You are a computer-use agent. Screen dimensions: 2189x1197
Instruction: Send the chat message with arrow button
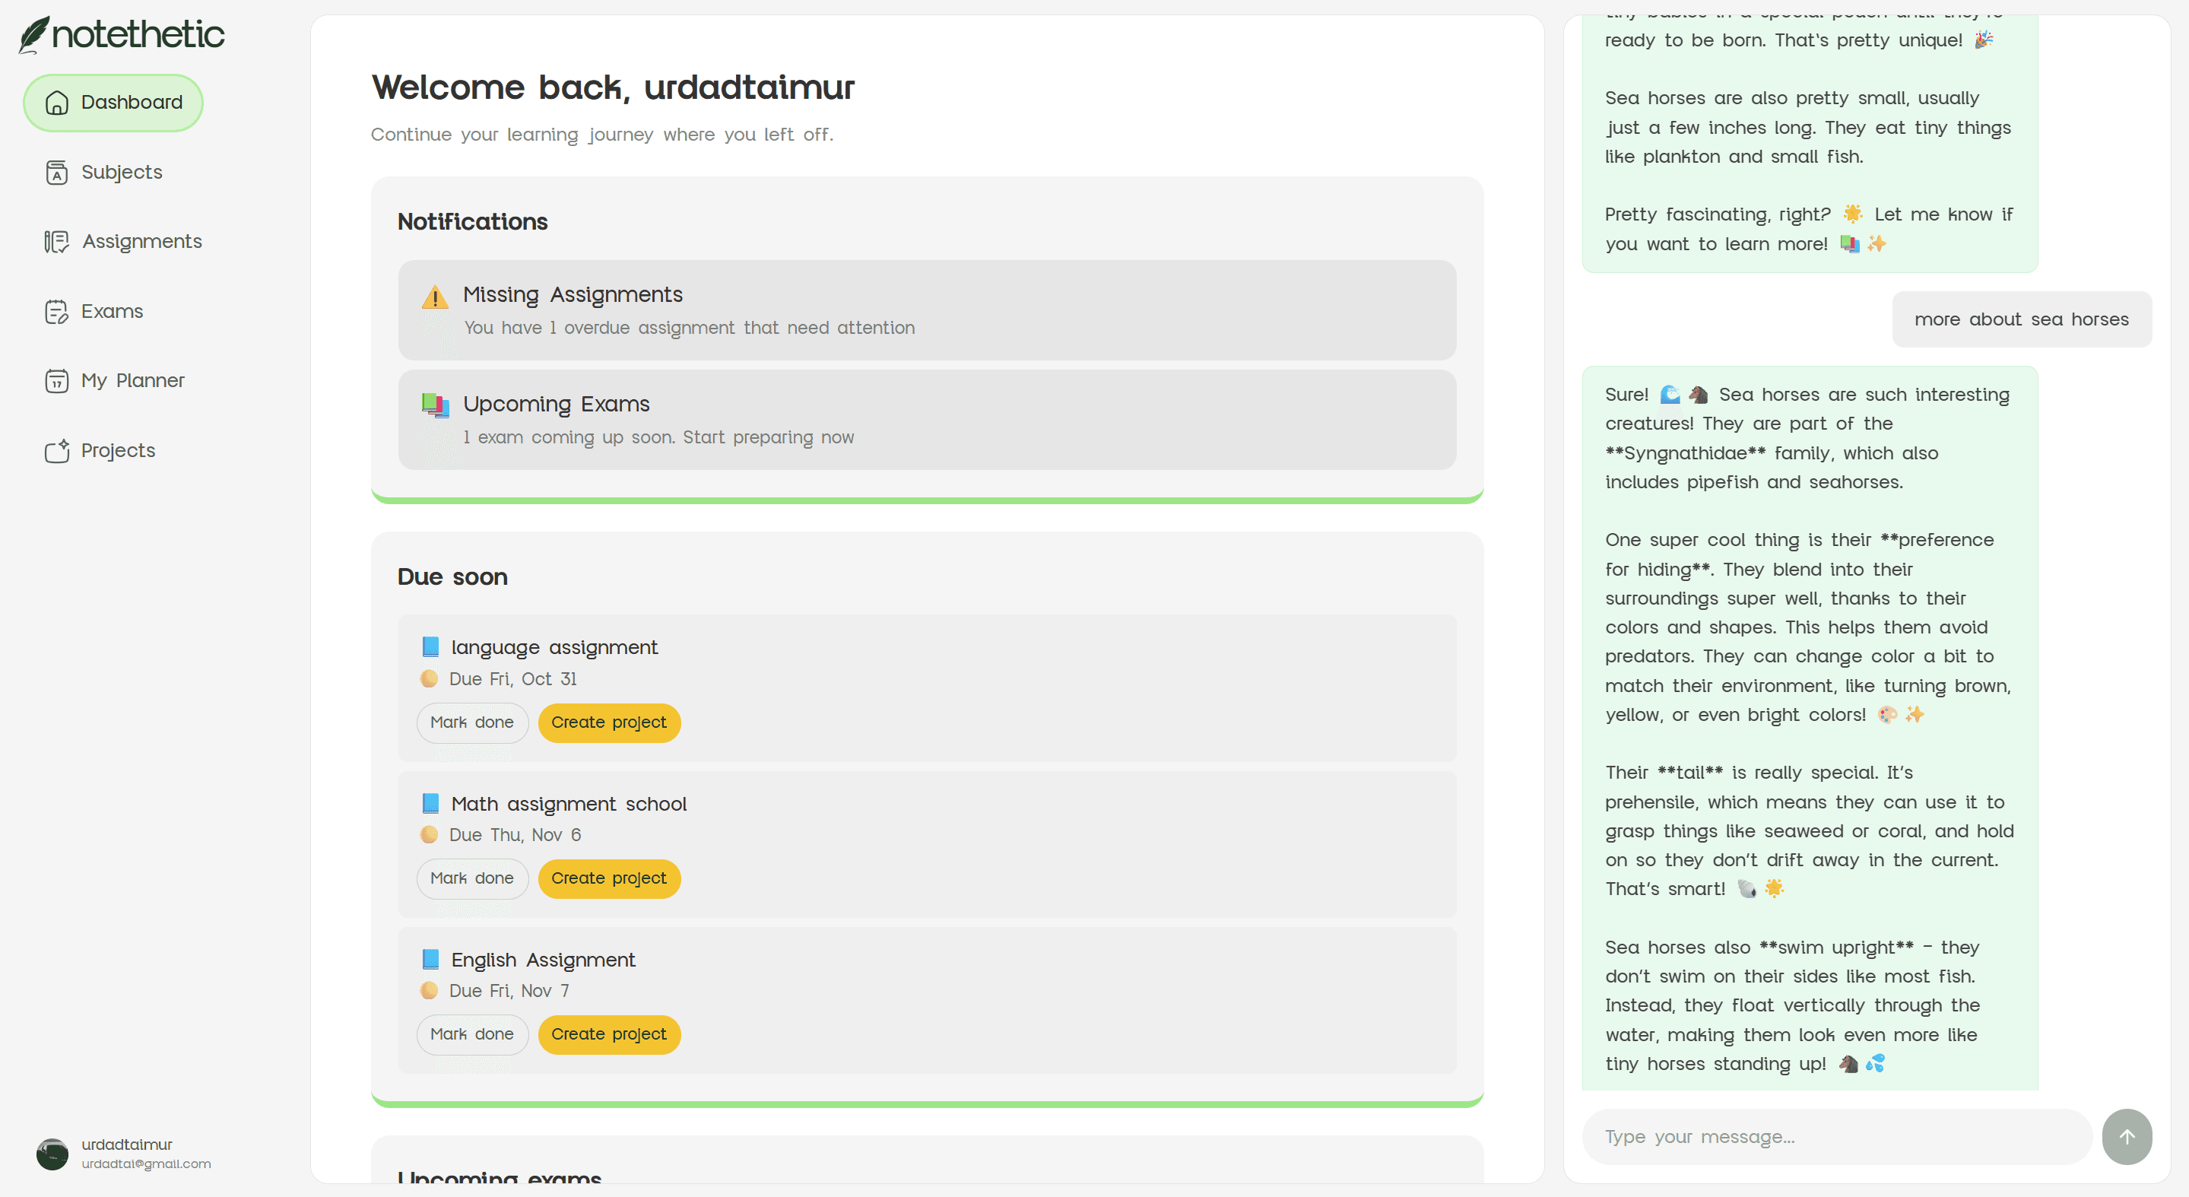click(x=2127, y=1138)
